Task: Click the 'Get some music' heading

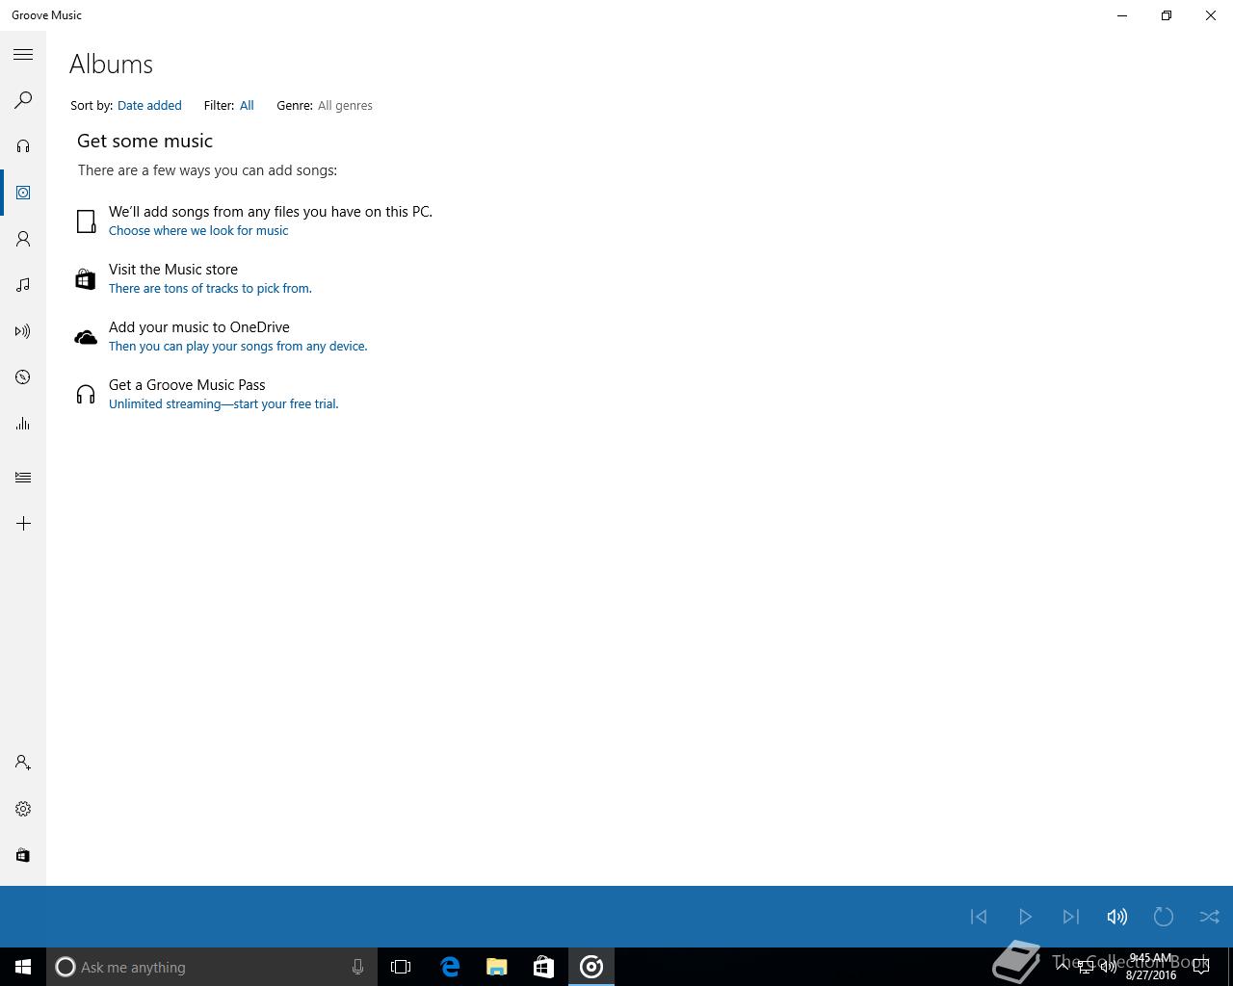Action: [144, 141]
